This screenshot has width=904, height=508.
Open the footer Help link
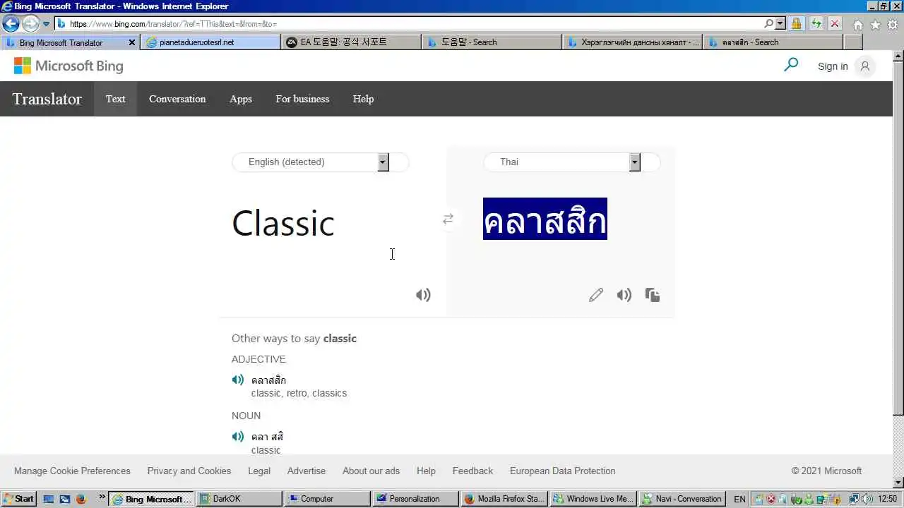(x=426, y=471)
